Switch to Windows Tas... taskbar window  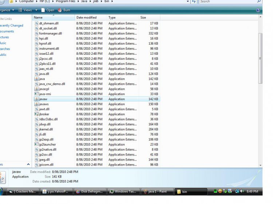[123, 192]
